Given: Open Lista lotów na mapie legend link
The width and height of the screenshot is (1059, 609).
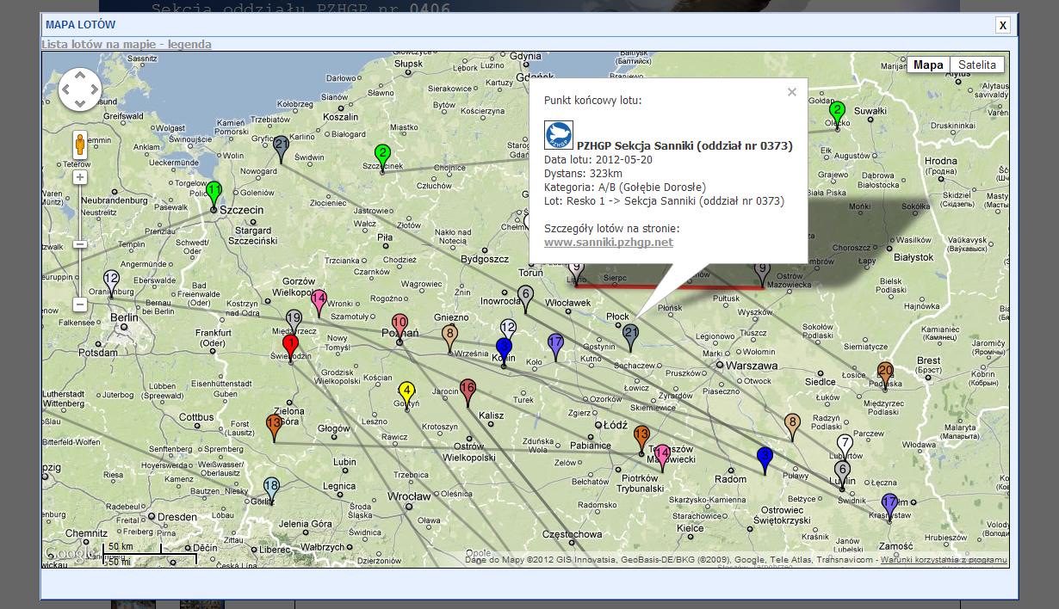Looking at the screenshot, I should [x=127, y=44].
